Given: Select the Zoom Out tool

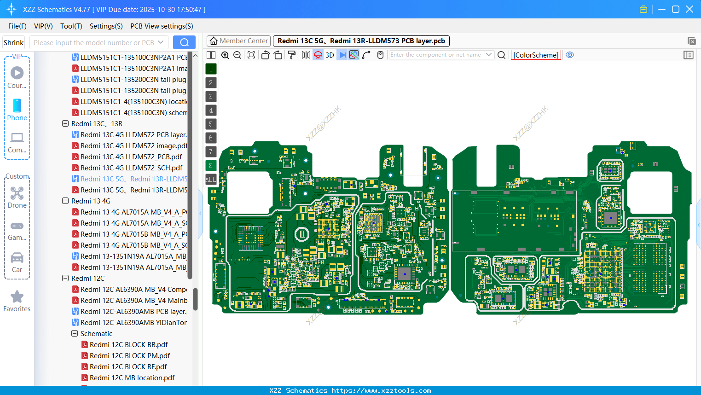Looking at the screenshot, I should pyautogui.click(x=237, y=55).
